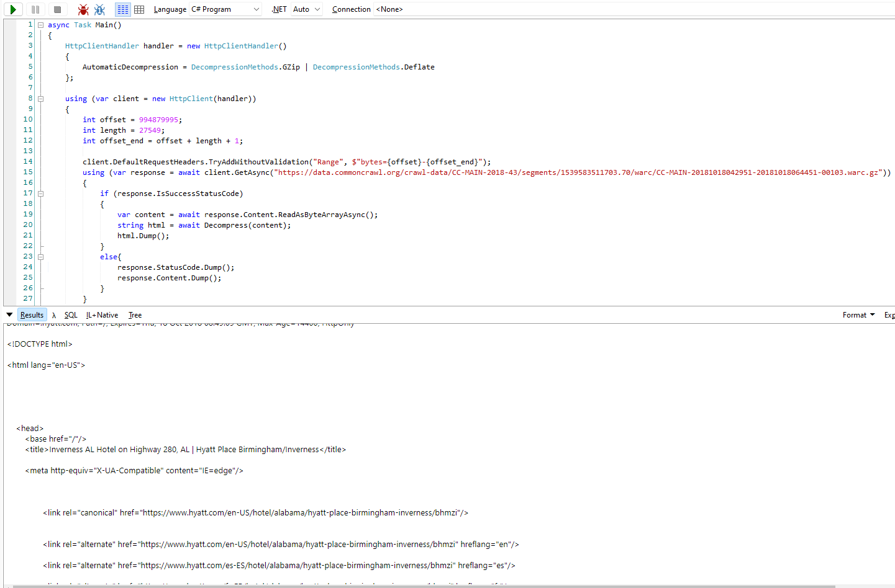Open the SQL tab
The image size is (895, 588).
tap(71, 315)
